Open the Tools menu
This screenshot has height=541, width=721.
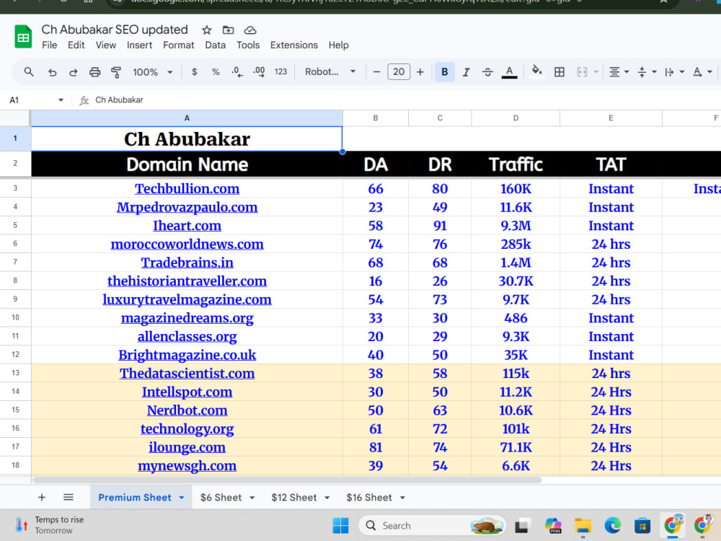pos(248,45)
